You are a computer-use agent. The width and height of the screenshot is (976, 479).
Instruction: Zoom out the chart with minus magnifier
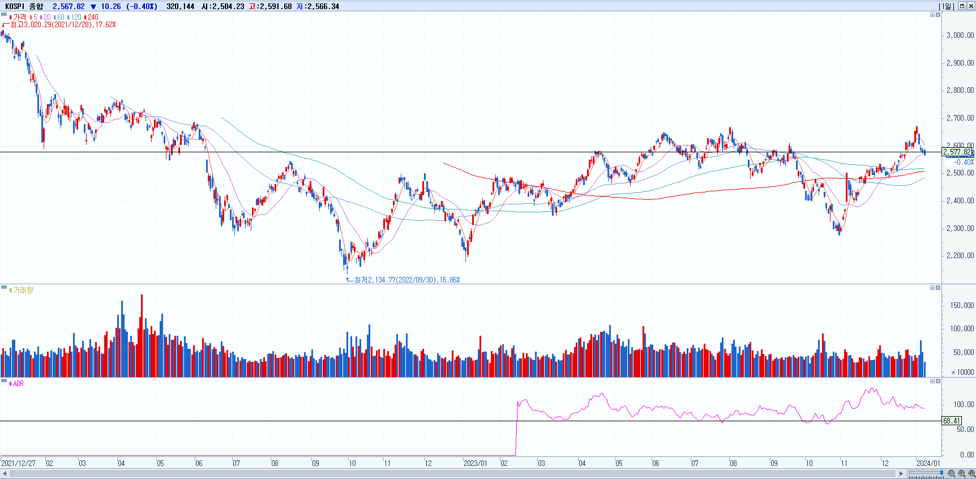pos(952,473)
